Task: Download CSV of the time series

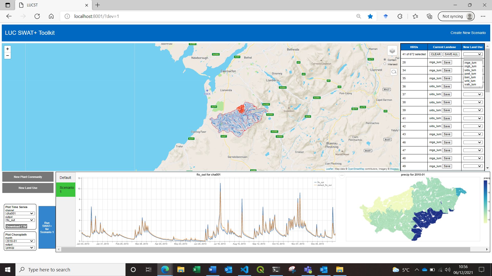Action: (x=16, y=226)
